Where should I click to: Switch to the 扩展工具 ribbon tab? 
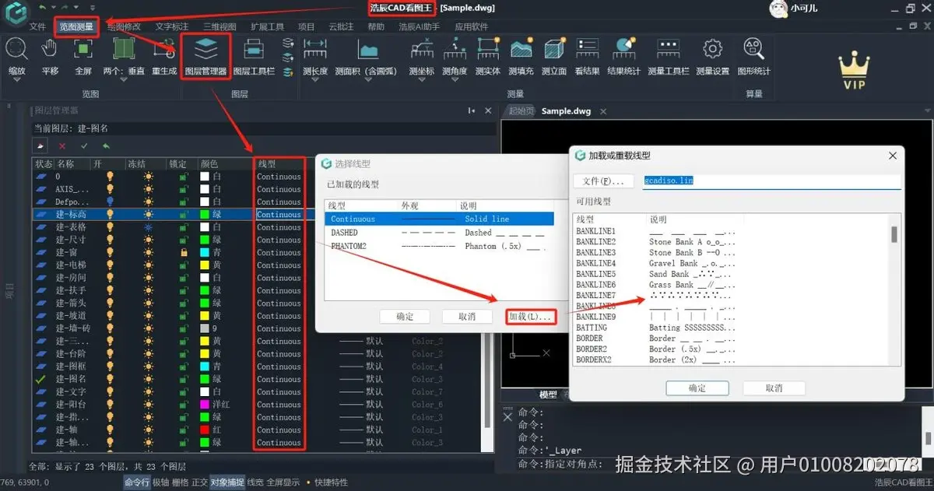click(268, 26)
